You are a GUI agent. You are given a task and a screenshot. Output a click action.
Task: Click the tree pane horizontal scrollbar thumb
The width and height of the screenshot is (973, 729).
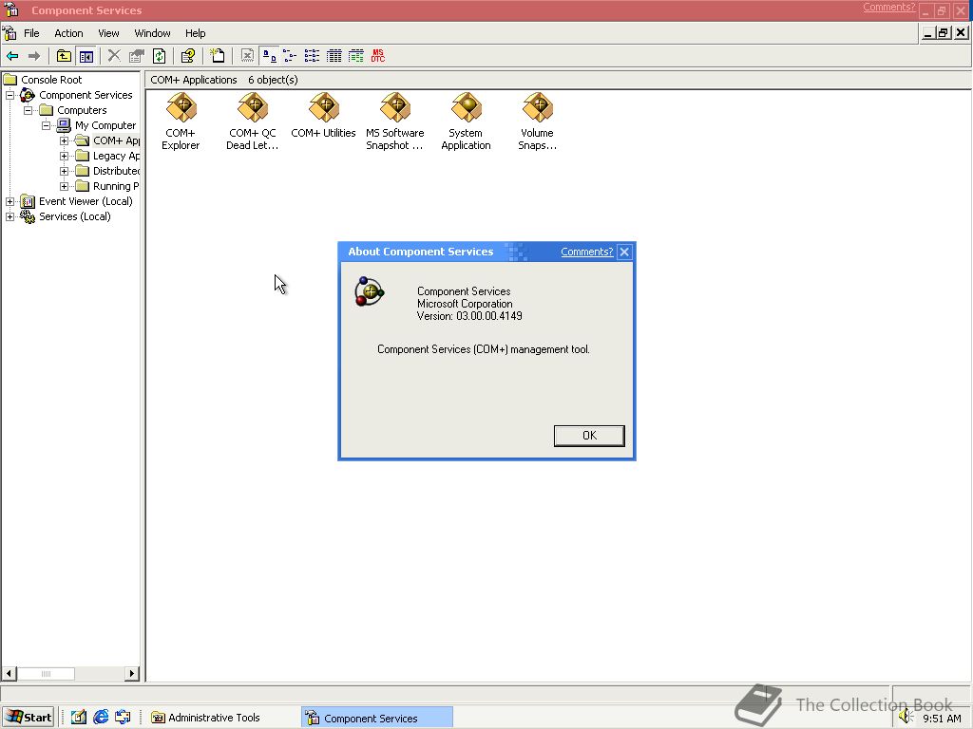tap(46, 674)
